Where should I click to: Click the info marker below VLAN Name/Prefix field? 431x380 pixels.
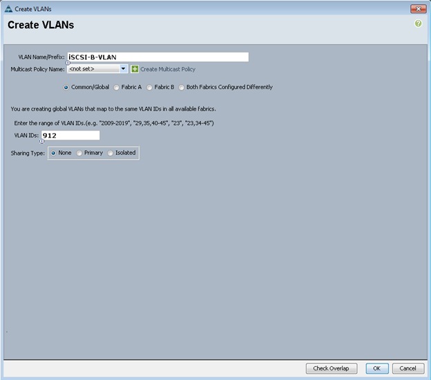pyautogui.click(x=68, y=63)
